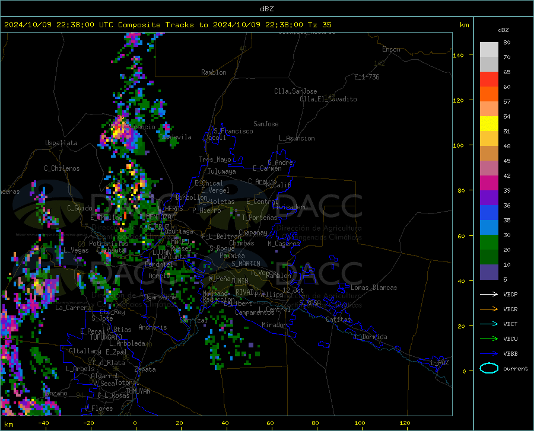Image resolution: width=534 pixels, height=431 pixels.
Task: Click the Divisadero map label
Action: 290,207
